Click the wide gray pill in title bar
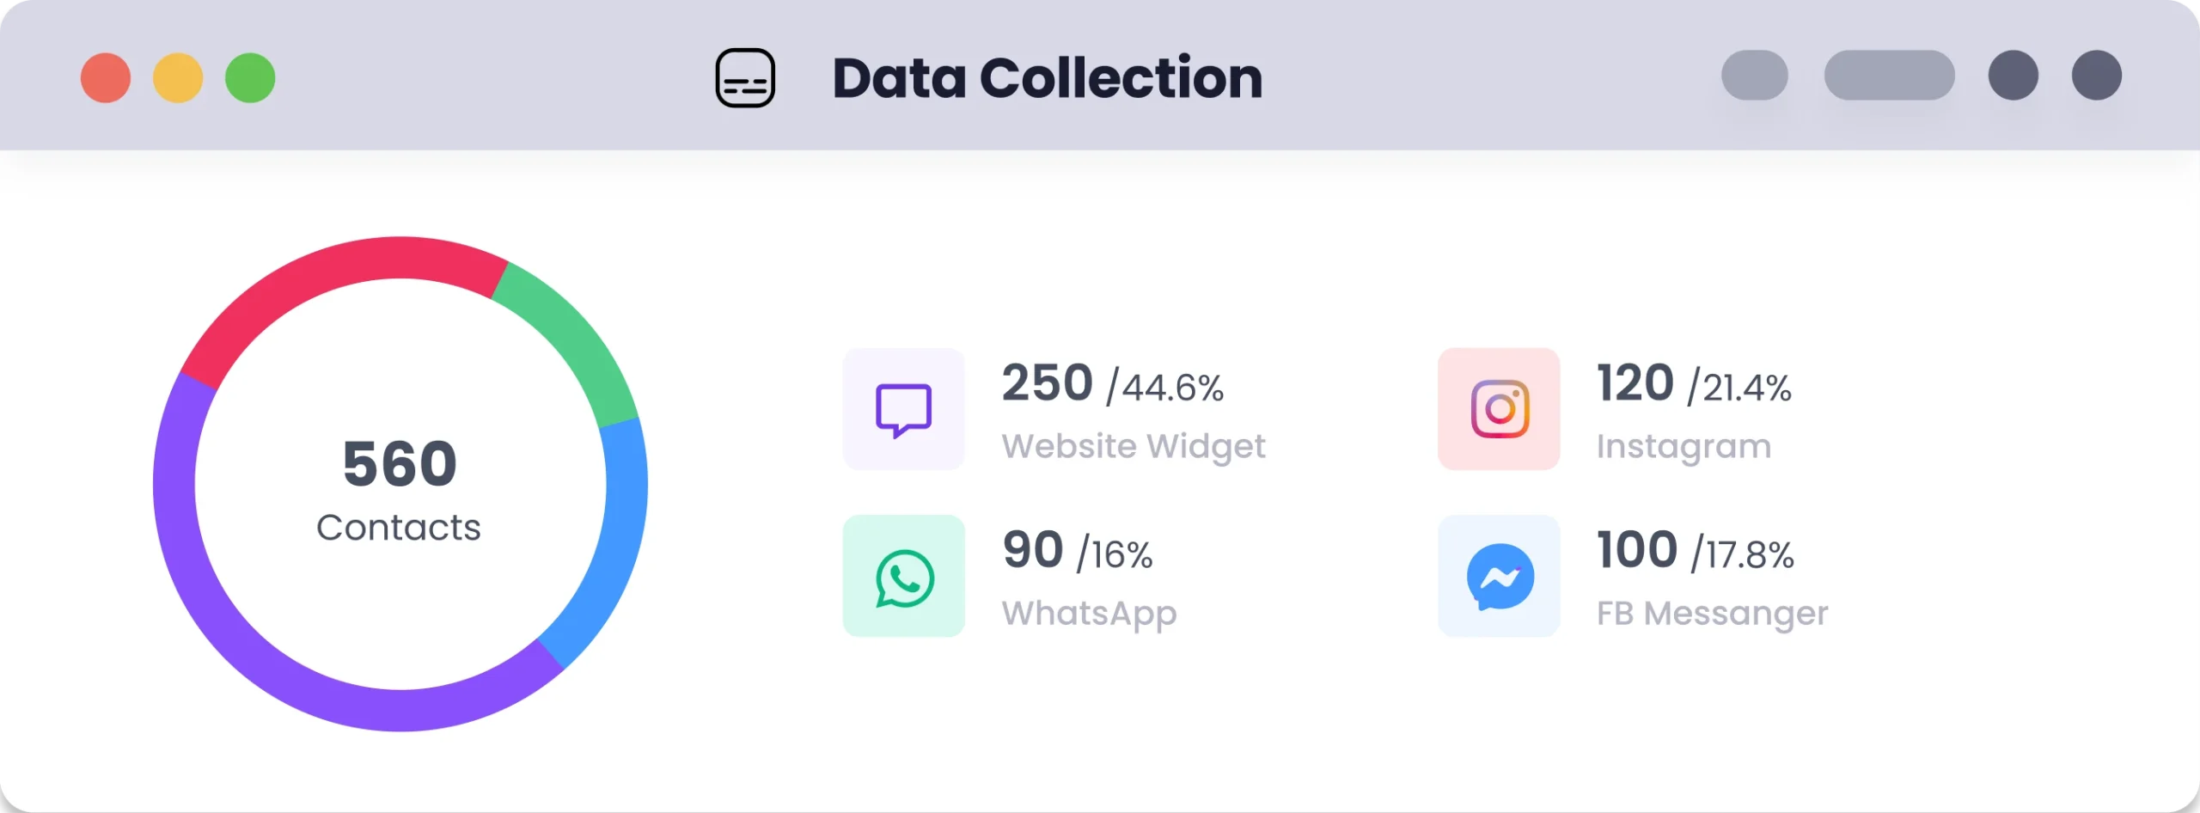This screenshot has height=813, width=2200. coord(1889,76)
